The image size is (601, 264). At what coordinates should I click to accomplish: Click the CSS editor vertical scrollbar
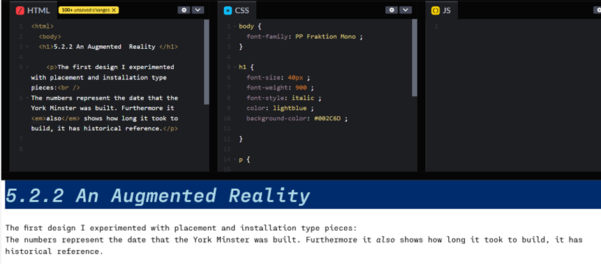(415, 57)
